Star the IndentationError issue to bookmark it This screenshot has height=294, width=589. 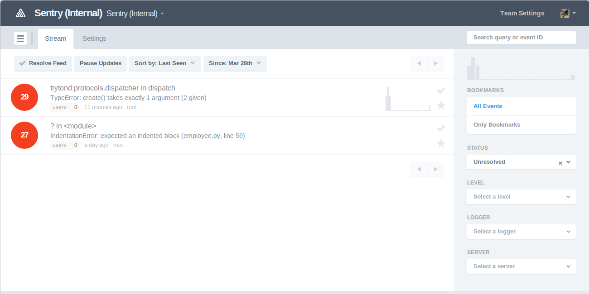point(441,143)
